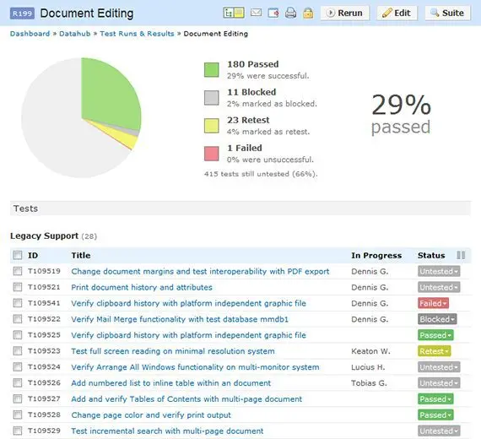Toggle the select-all checkbox in table header
This screenshot has height=439, width=481.
pyautogui.click(x=18, y=255)
